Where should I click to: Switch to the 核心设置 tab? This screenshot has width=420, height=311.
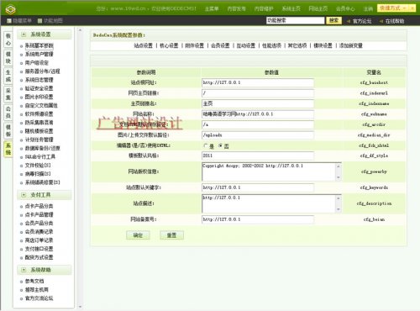point(169,45)
